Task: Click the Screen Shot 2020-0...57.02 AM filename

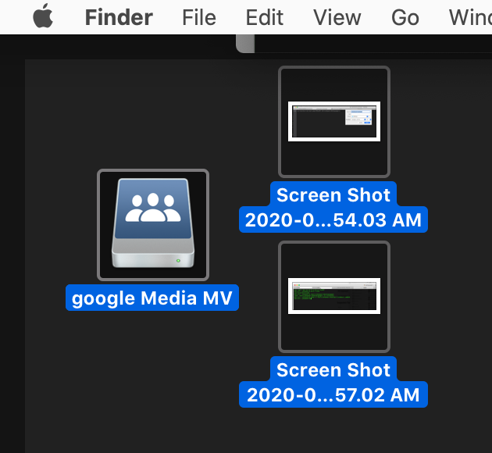Action: (x=333, y=382)
